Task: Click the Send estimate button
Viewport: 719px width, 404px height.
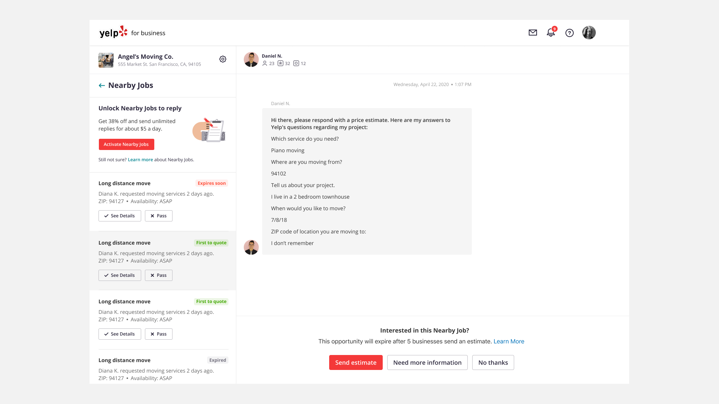Action: (355, 362)
